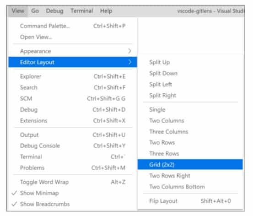Open the View menu
The width and height of the screenshot is (253, 216).
(x=18, y=11)
